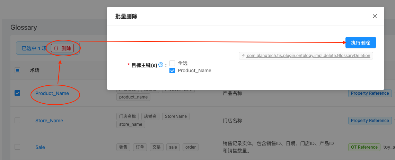Click the 批量删除 dialog title
Screen dimensions: 395x160
coord(126,17)
